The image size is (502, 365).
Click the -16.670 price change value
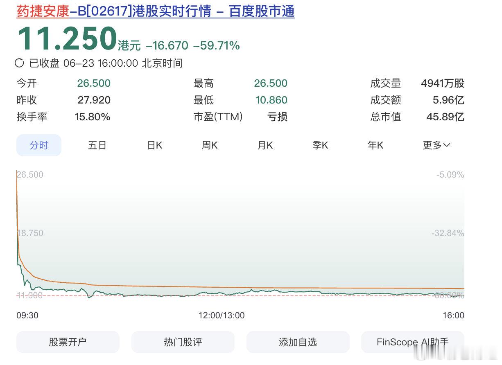167,46
